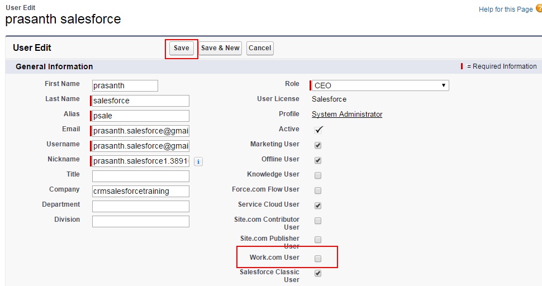Toggle the Marketing User checkbox
Screen dimensions: 542x286
pos(318,145)
